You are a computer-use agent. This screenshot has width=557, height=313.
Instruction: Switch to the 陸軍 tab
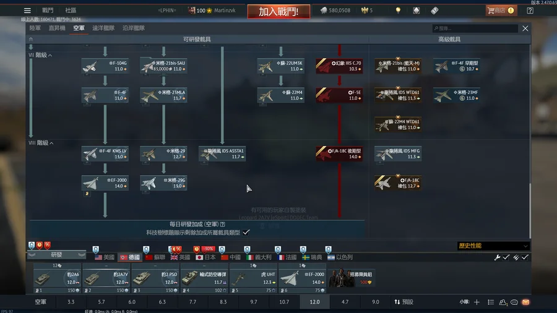pos(35,28)
